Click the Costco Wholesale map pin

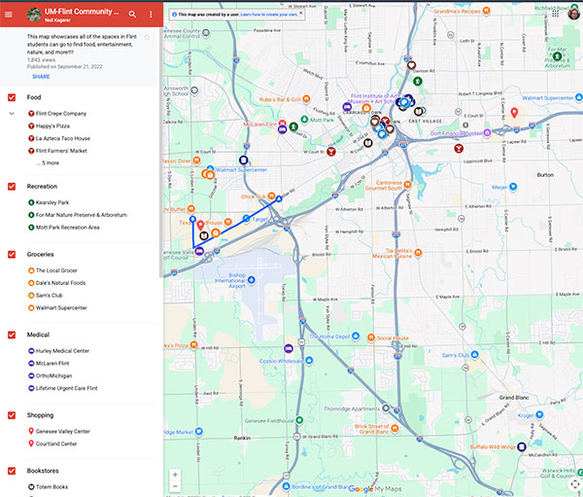coord(309,361)
